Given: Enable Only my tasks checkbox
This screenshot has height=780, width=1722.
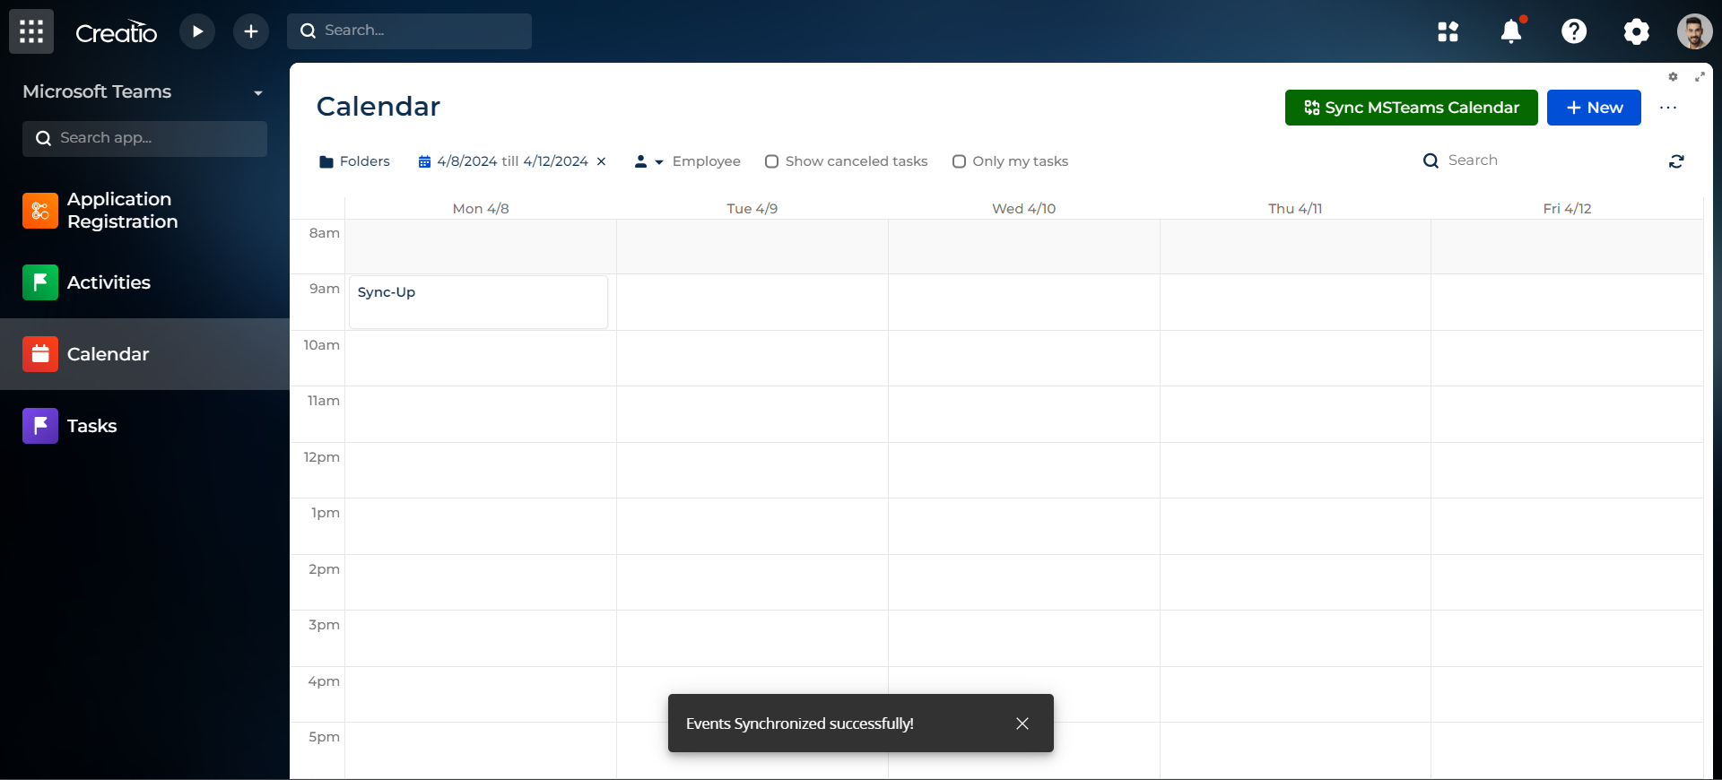Looking at the screenshot, I should tap(959, 161).
